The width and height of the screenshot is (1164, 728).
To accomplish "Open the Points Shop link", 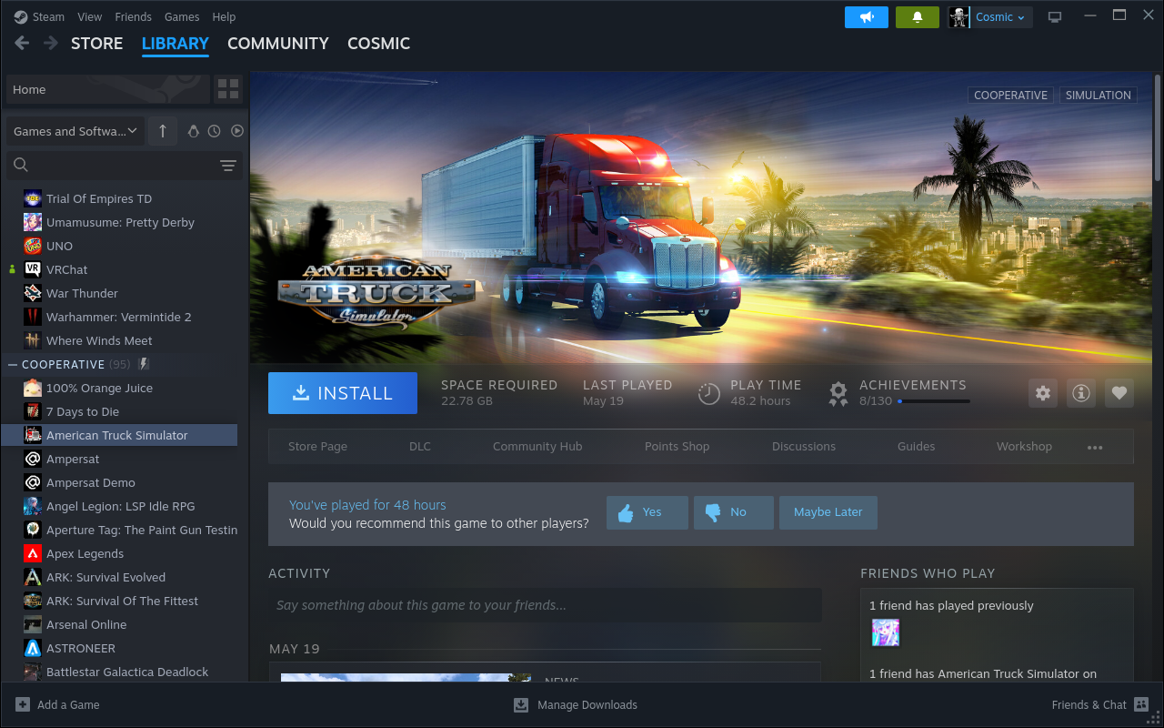I will coord(677,447).
